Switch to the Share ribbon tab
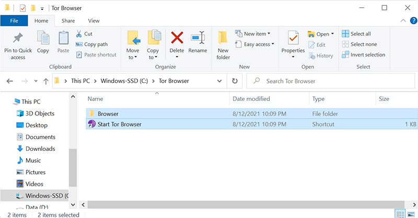The image size is (418, 218). [x=68, y=21]
